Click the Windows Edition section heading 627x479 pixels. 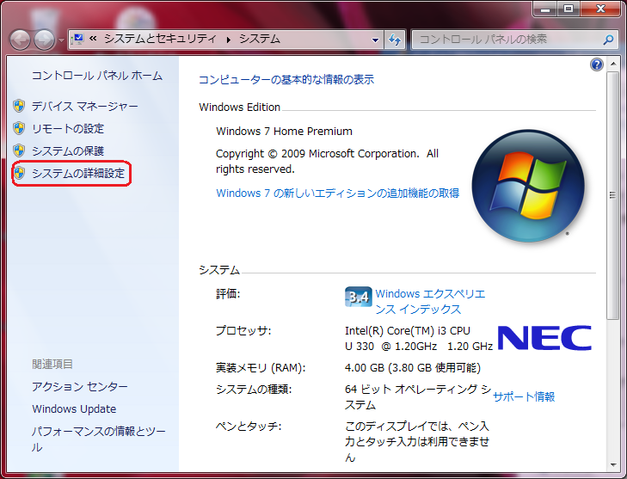[x=239, y=107]
